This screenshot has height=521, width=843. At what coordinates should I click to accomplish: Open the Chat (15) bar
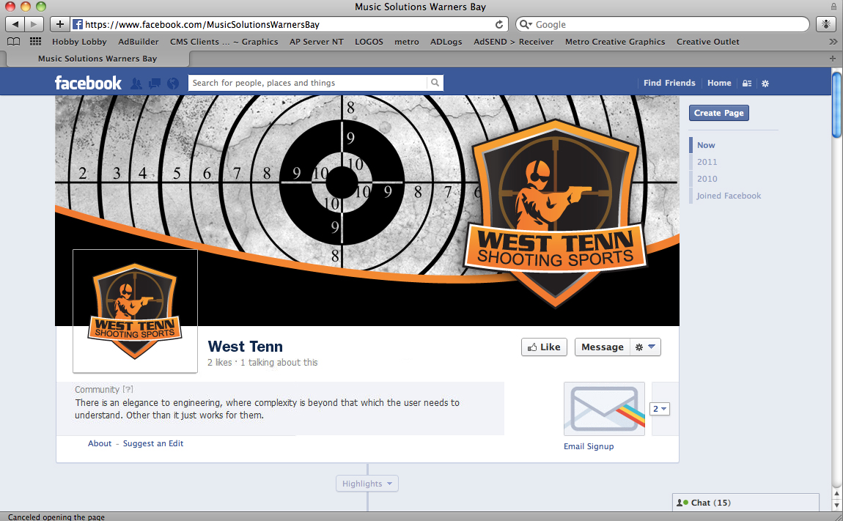[x=746, y=503]
